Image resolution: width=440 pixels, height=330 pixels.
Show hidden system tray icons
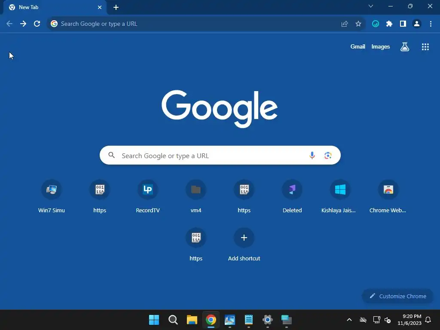point(349,320)
